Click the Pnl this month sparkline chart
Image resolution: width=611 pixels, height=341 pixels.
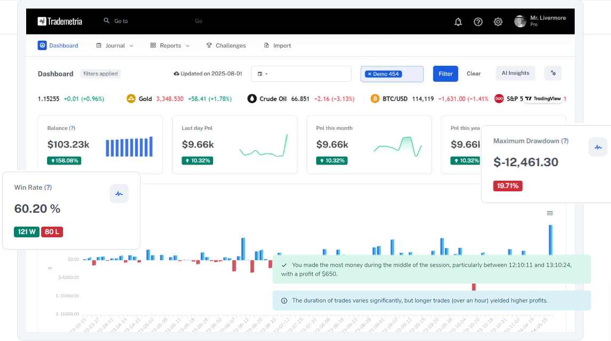click(398, 146)
